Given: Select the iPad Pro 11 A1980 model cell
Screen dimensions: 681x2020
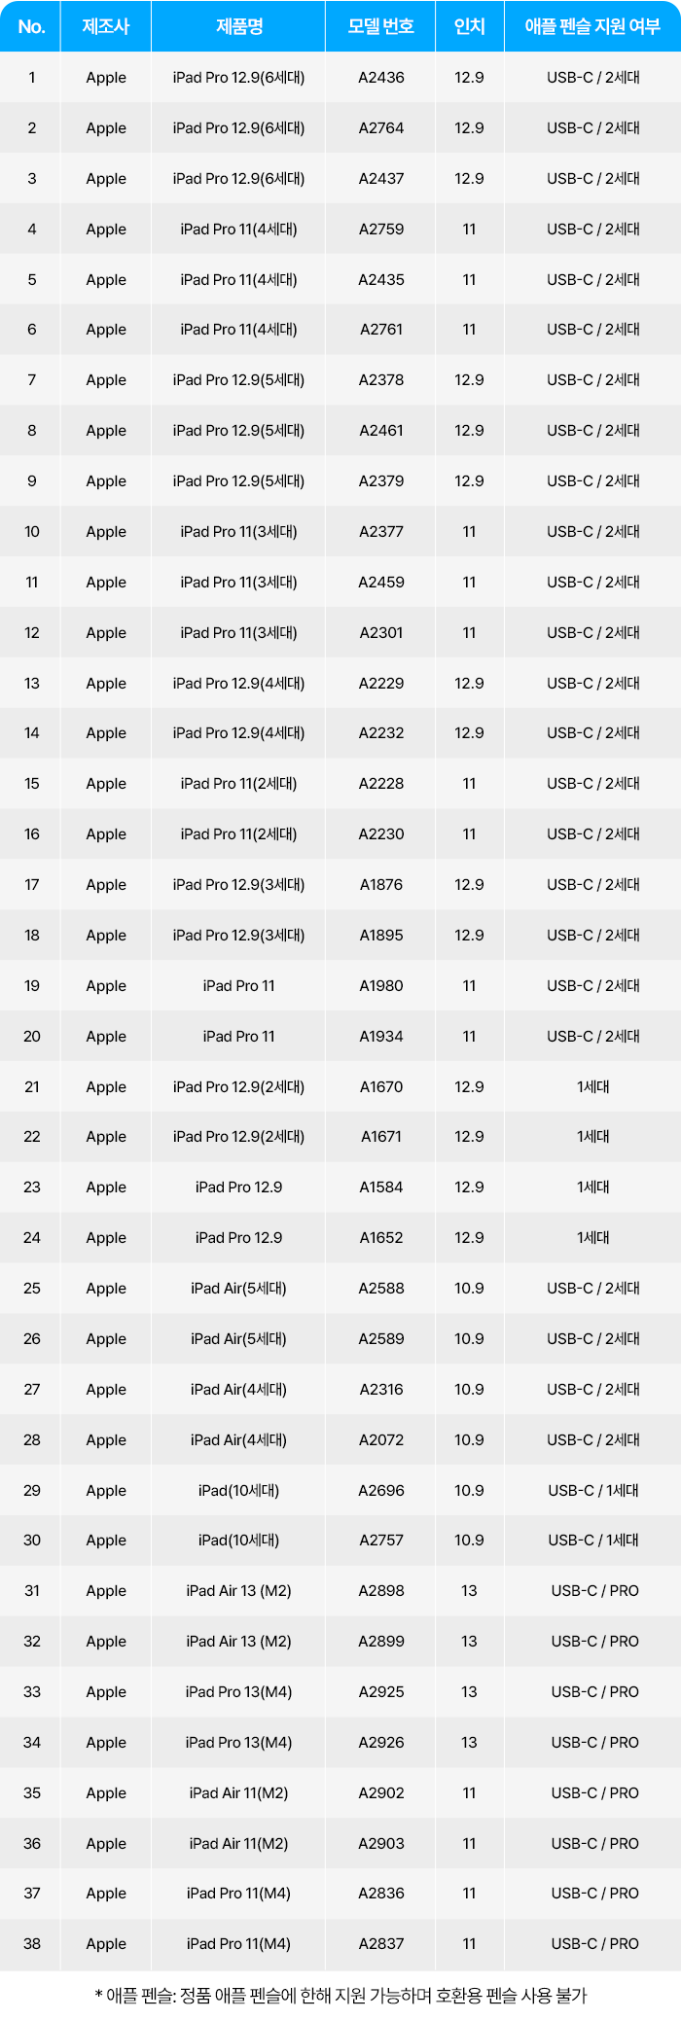Looking at the screenshot, I should pyautogui.click(x=381, y=986).
